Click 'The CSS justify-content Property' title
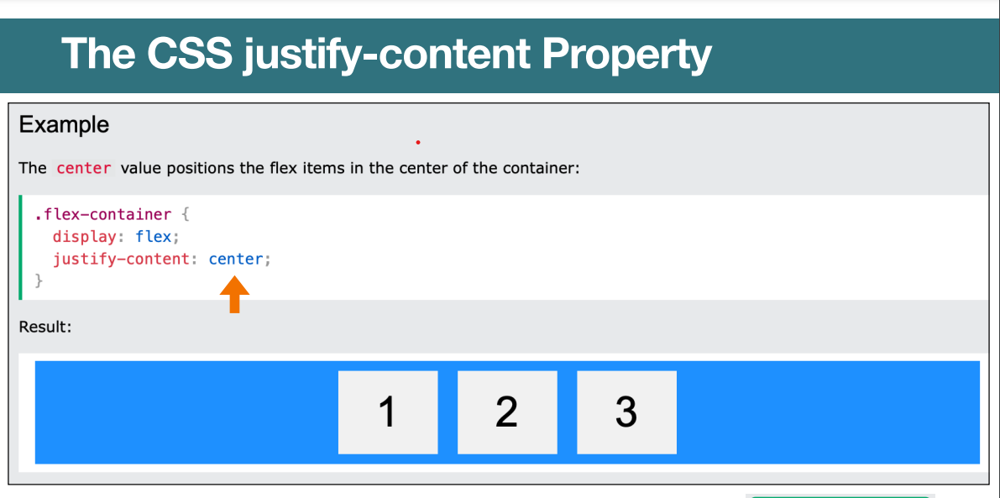 tap(386, 53)
